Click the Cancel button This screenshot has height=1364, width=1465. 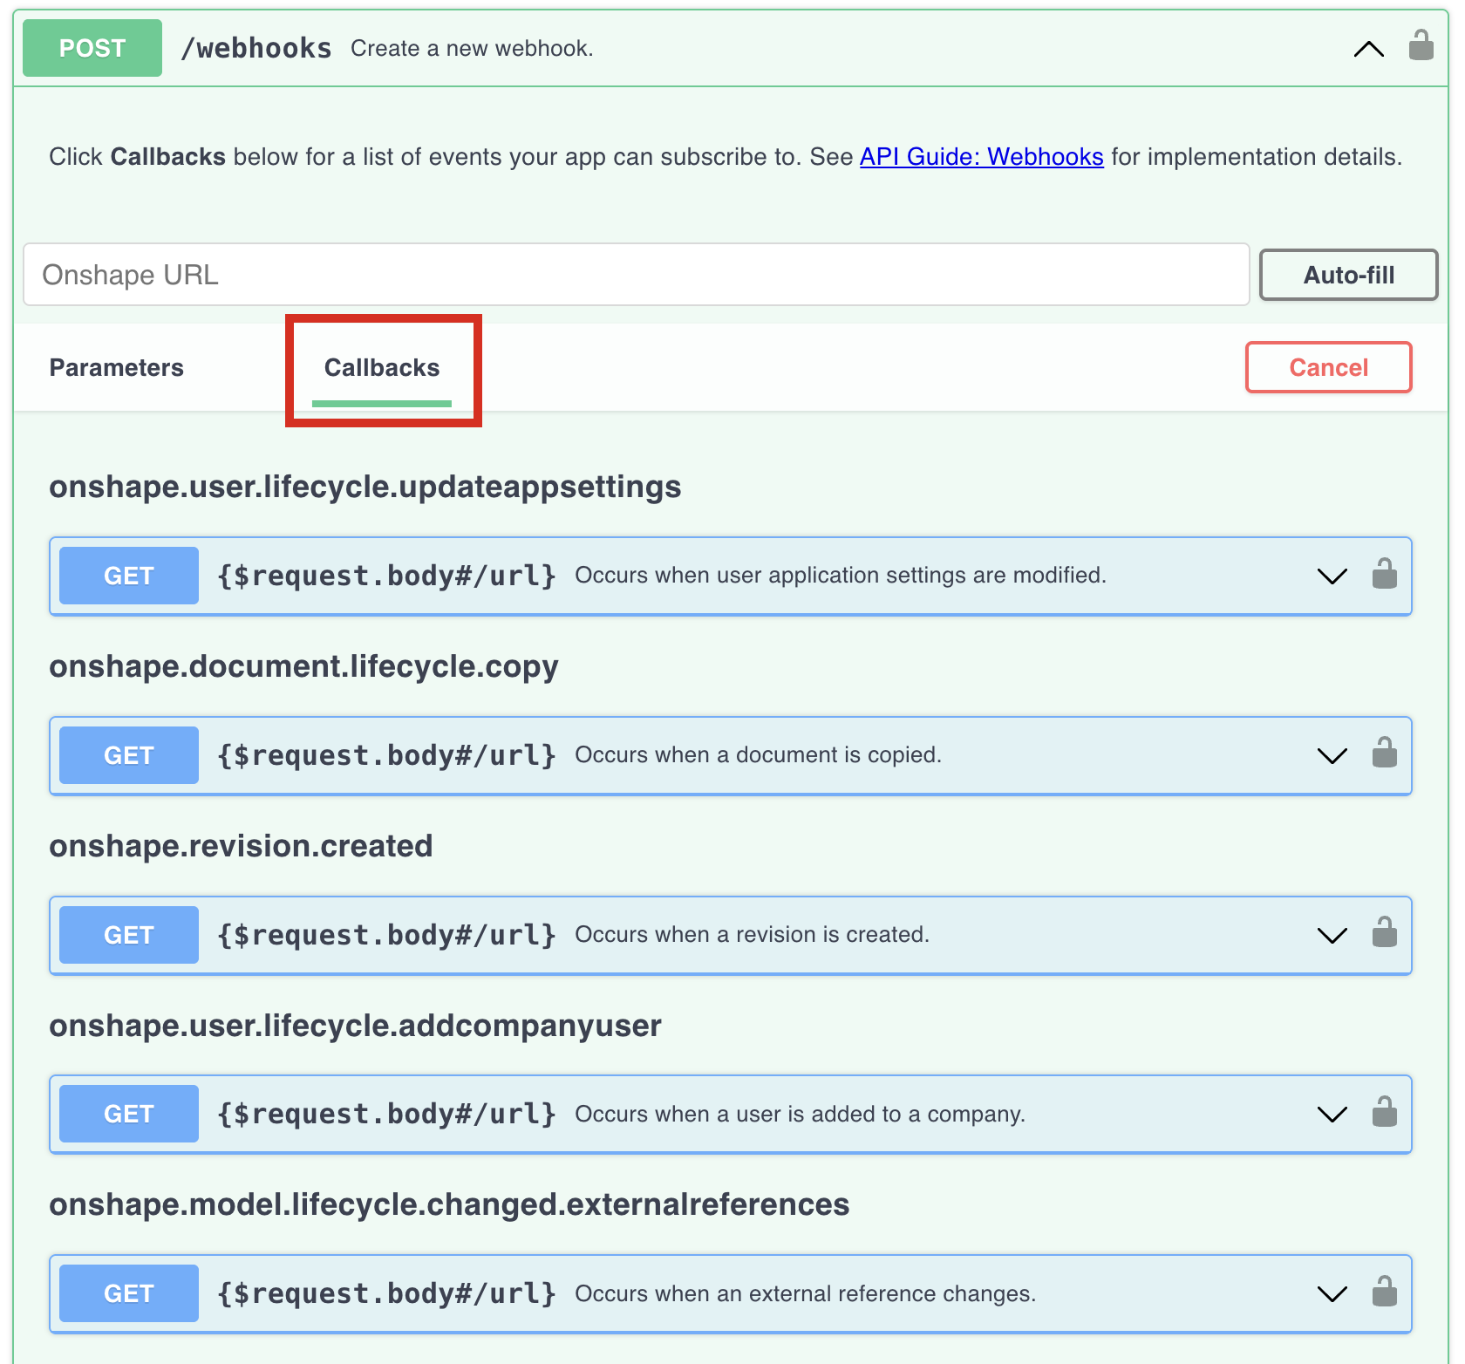point(1328,367)
